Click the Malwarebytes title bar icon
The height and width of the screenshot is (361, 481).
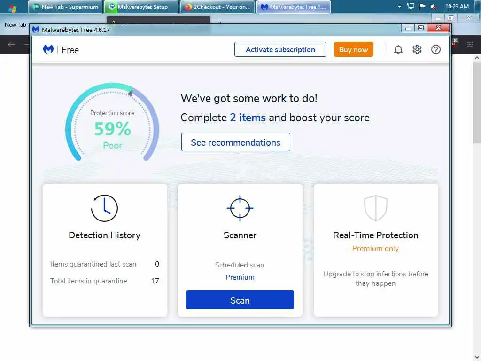36,30
